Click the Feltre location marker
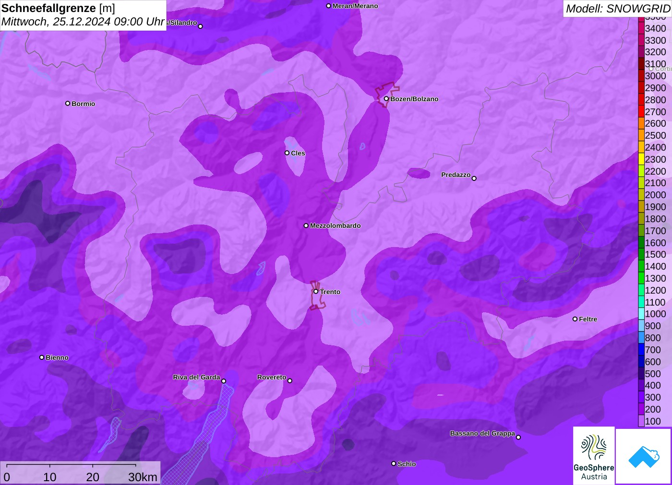Image resolution: width=672 pixels, height=485 pixels. pos(575,319)
